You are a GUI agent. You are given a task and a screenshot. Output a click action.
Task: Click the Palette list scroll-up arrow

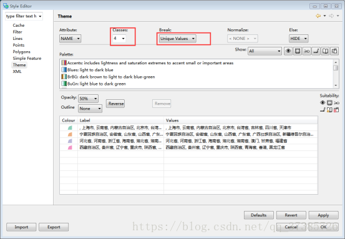tap(336, 62)
